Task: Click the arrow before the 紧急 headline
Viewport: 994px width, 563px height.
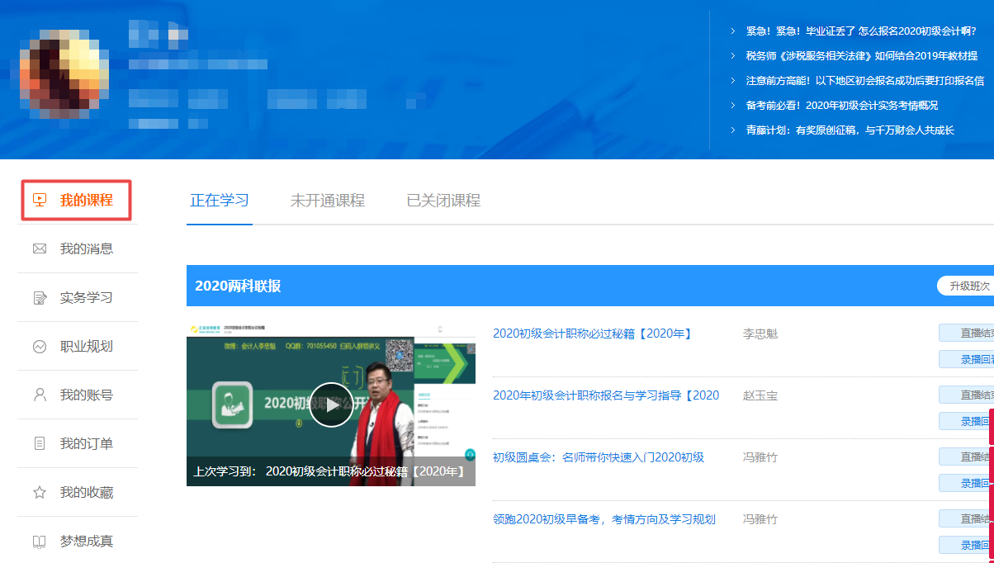Action: (732, 31)
